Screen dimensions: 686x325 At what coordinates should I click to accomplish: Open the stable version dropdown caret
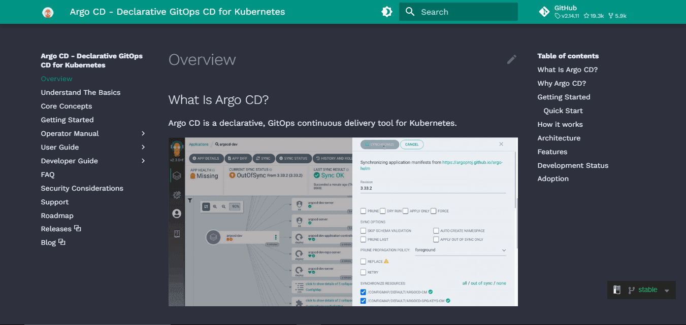(x=667, y=291)
